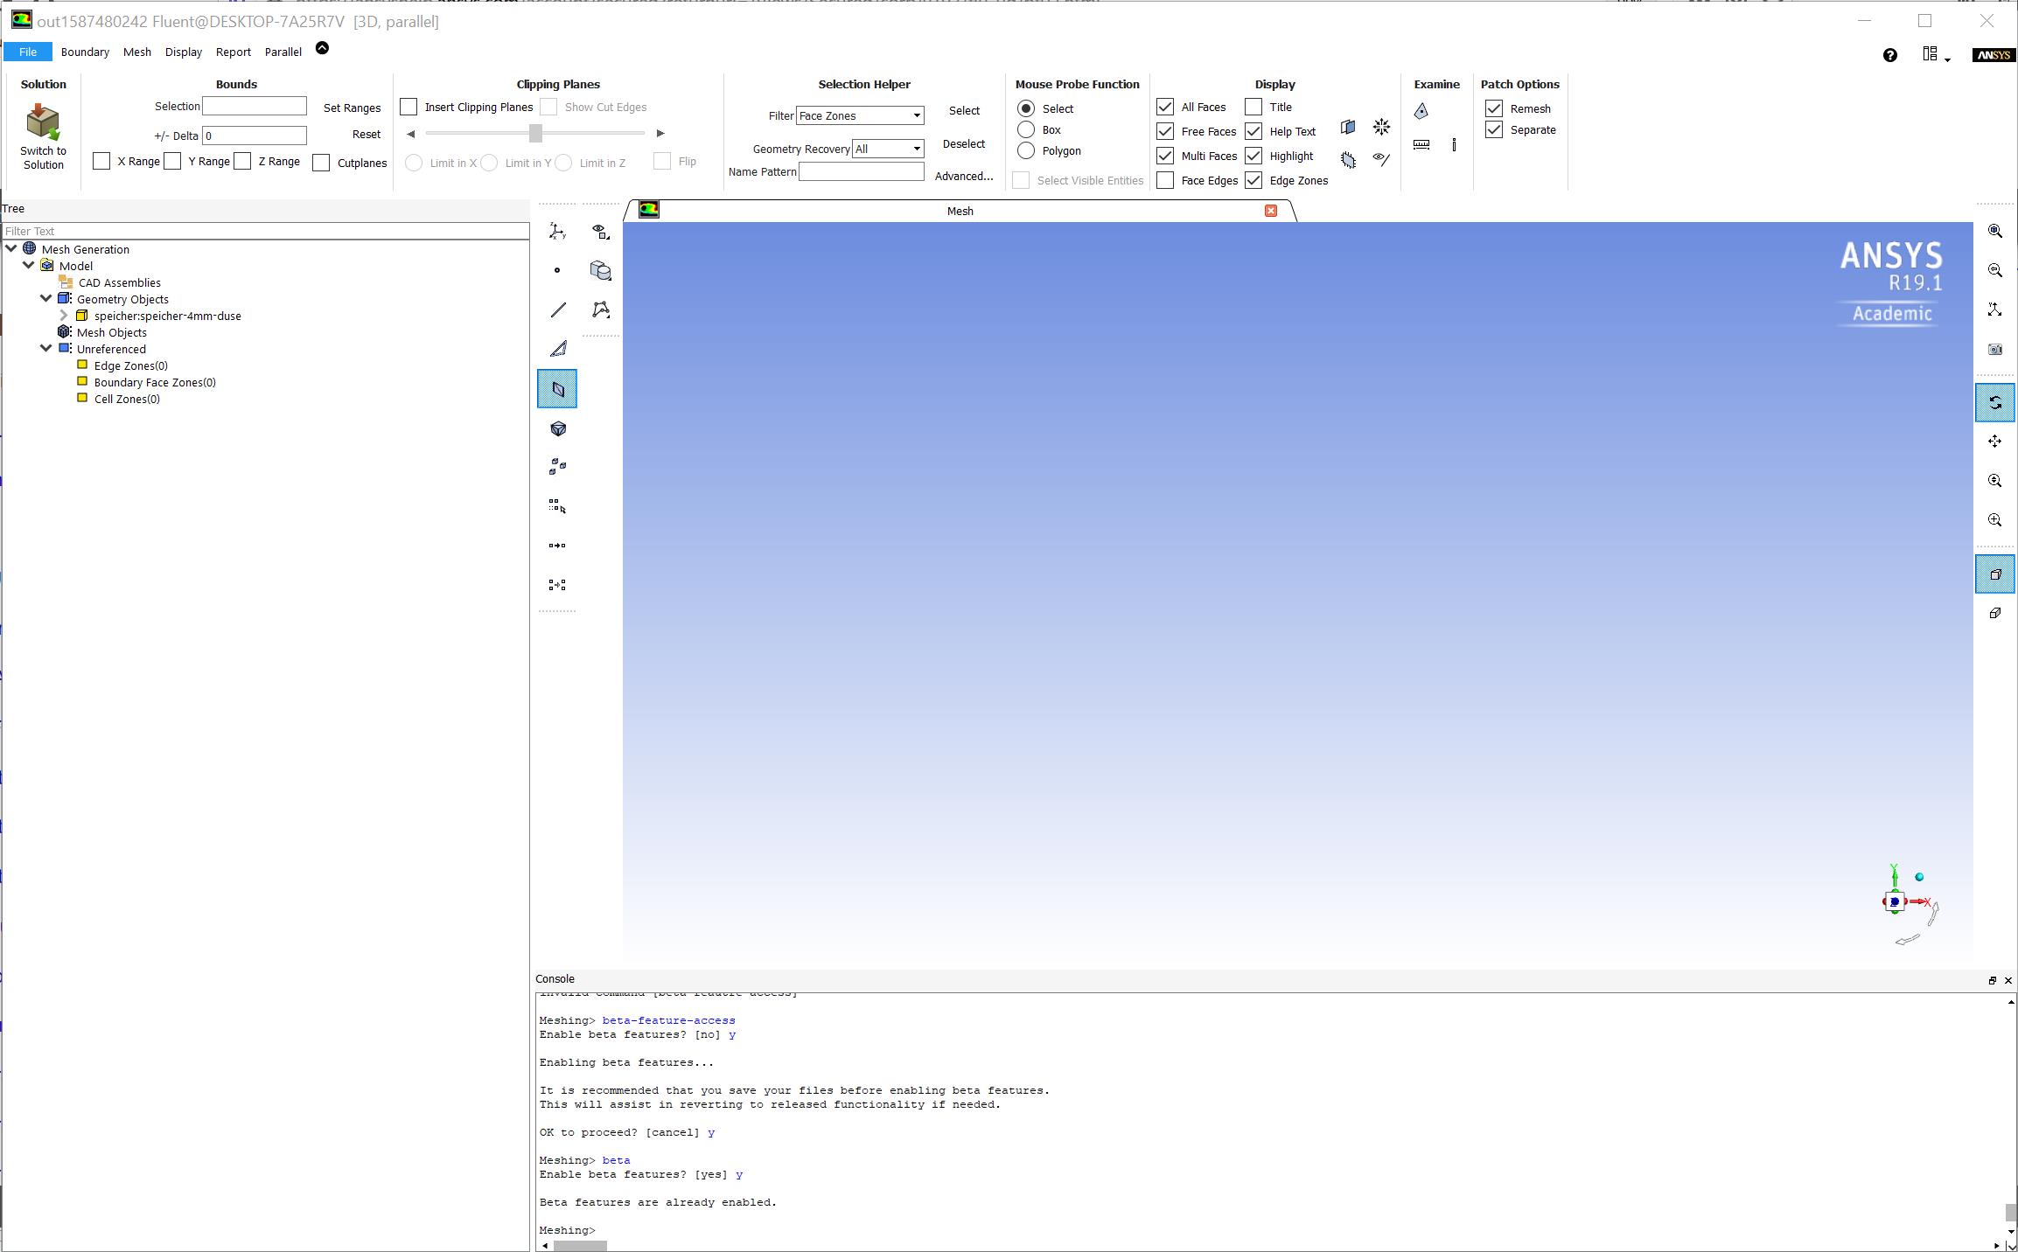The width and height of the screenshot is (2018, 1252).
Task: Select the object selection filter cube icon
Action: 557,428
